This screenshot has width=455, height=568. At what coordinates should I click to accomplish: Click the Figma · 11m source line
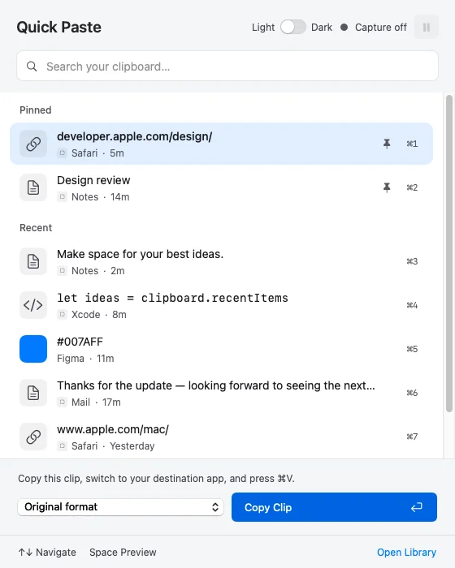pyautogui.click(x=85, y=359)
